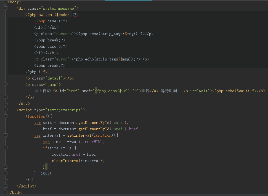Fold the <p class="jump"> block
The width and height of the screenshot is (268, 196).
6,84
